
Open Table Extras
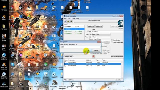118,80
